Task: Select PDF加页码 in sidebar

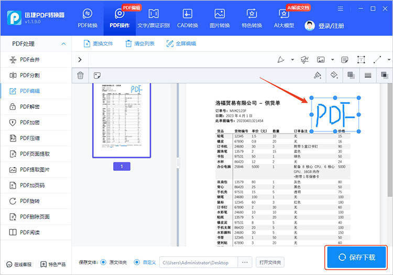Action: 36,185
